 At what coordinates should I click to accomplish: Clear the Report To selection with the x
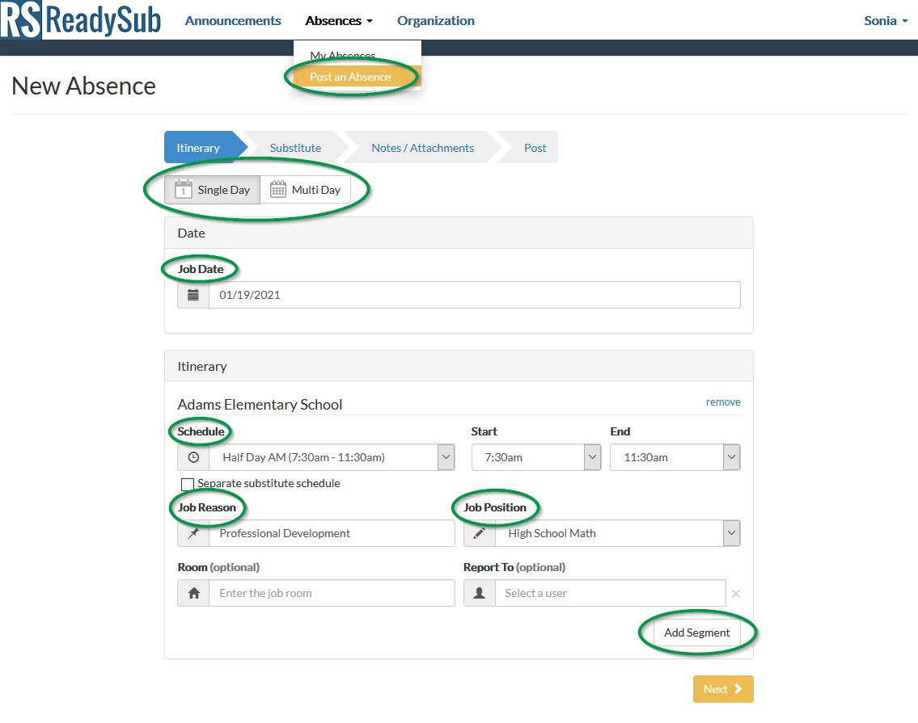tap(736, 593)
